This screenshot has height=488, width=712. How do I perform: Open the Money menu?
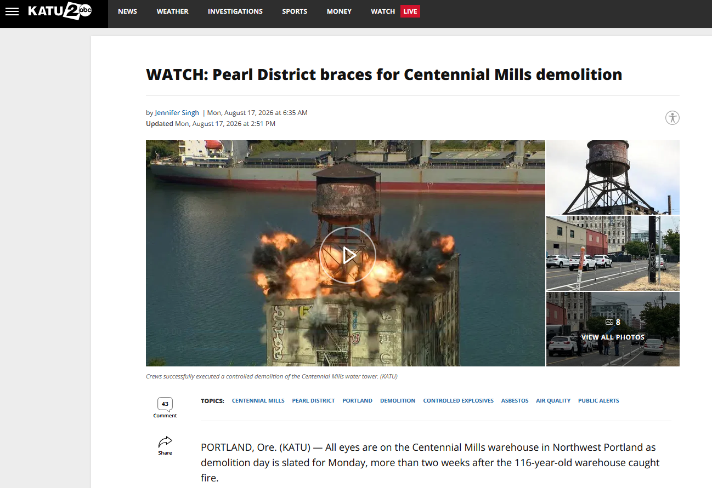pos(339,12)
